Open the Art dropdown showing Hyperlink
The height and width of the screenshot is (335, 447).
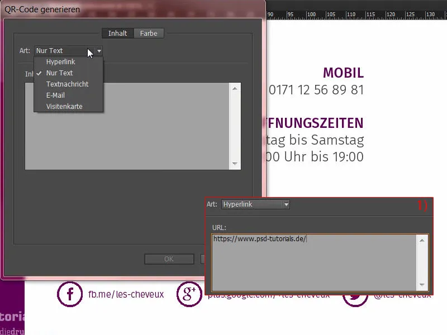click(x=255, y=204)
